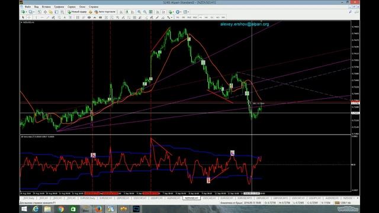The width and height of the screenshot is (379, 213).
Task: Open the Графики menu
Action: point(59,7)
